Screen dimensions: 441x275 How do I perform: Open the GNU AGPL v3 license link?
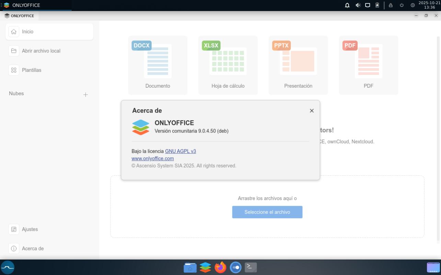(x=180, y=151)
